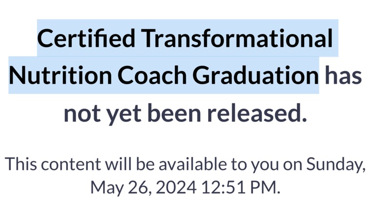
Task: Click the word 'Transformational' in the heading
Action: click(237, 38)
